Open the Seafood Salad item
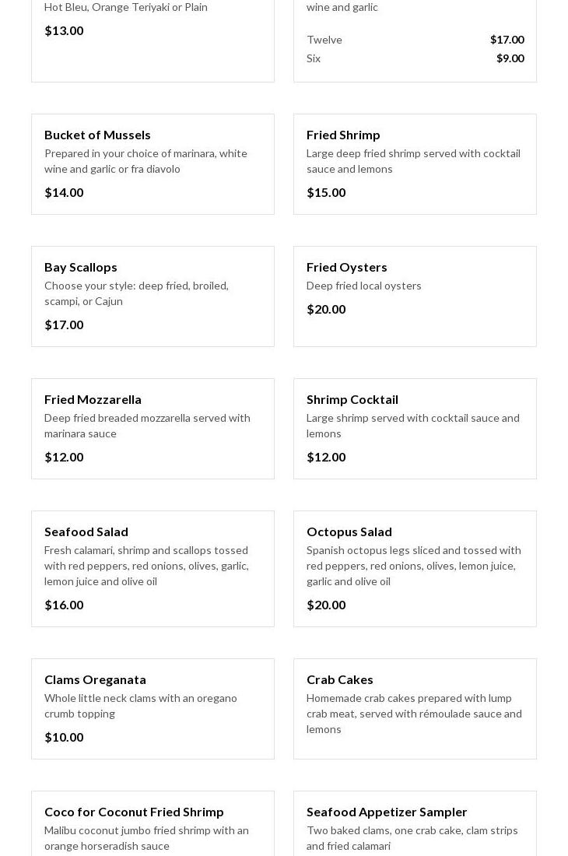The height and width of the screenshot is (856, 568). click(x=86, y=531)
